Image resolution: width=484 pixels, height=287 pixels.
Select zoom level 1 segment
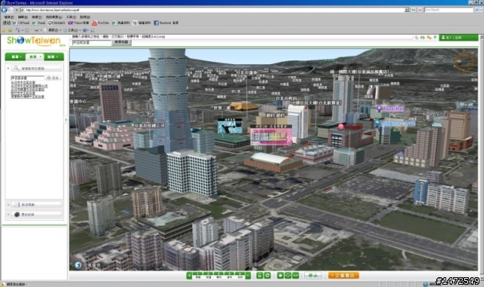198,275
